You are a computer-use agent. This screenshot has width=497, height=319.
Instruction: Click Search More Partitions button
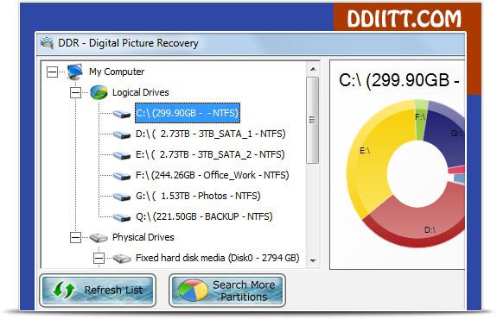227,291
